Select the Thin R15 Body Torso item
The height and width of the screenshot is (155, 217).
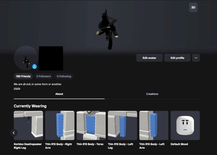coord(91,125)
